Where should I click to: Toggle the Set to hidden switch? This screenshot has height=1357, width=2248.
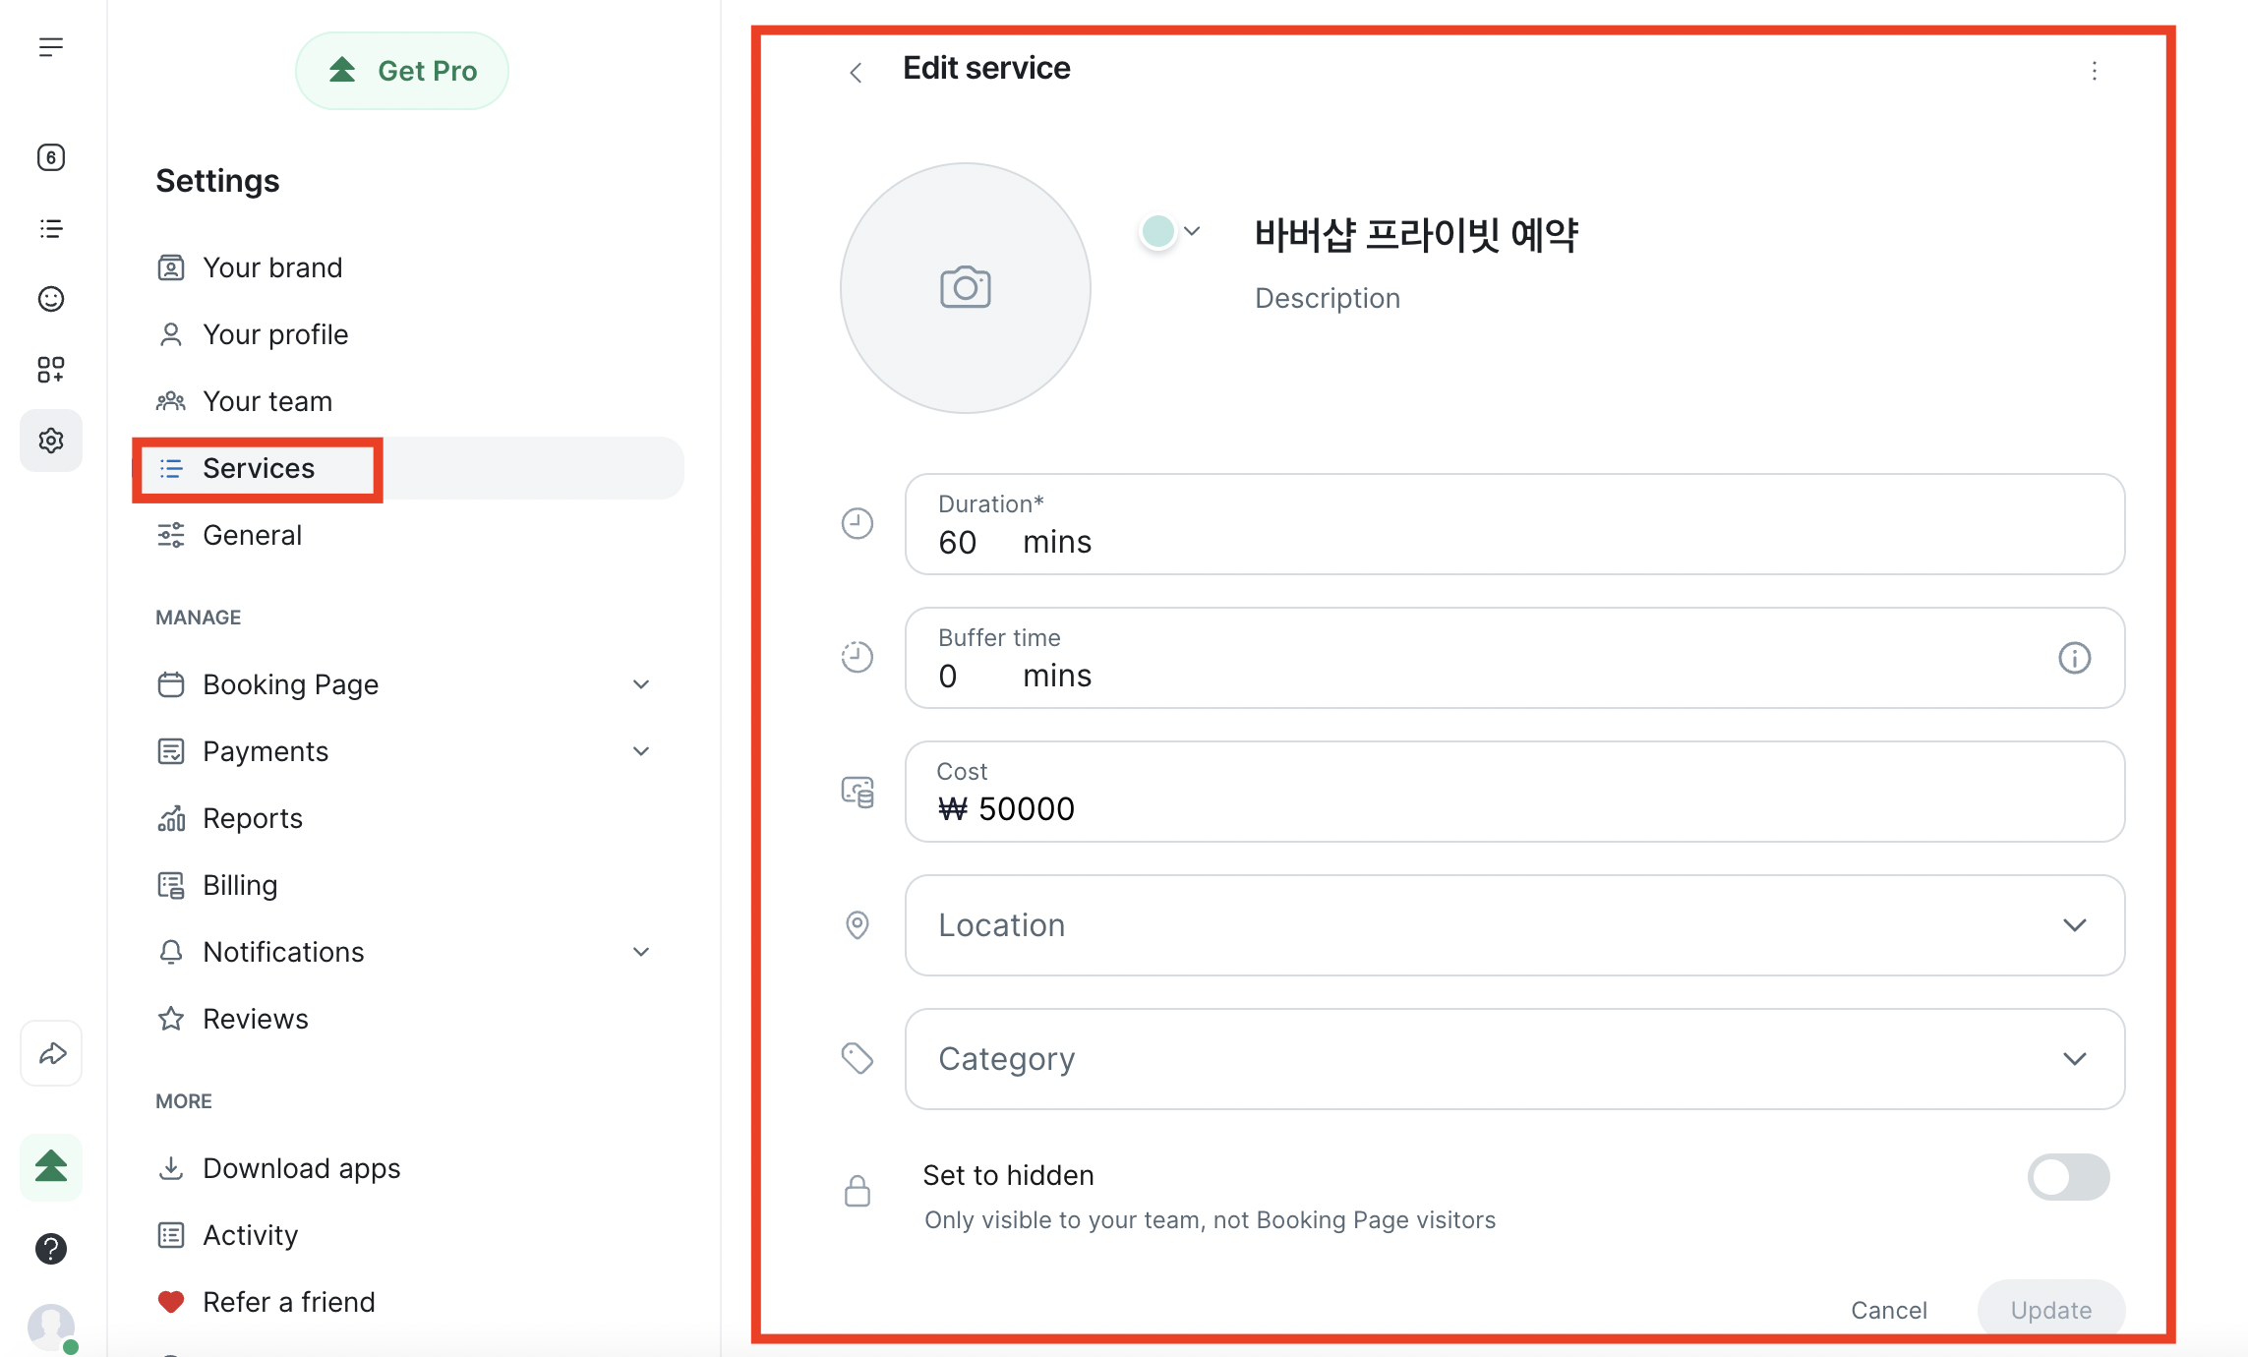pos(2068,1177)
